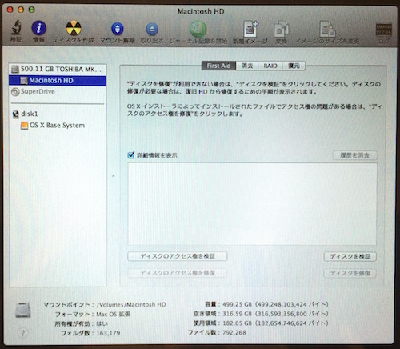Click the Eject (取り出す) toolbar icon
The width and height of the screenshot is (400, 349).
(x=152, y=29)
